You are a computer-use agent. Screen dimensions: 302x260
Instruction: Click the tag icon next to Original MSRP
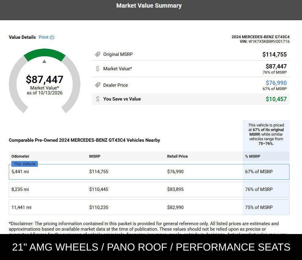point(98,54)
